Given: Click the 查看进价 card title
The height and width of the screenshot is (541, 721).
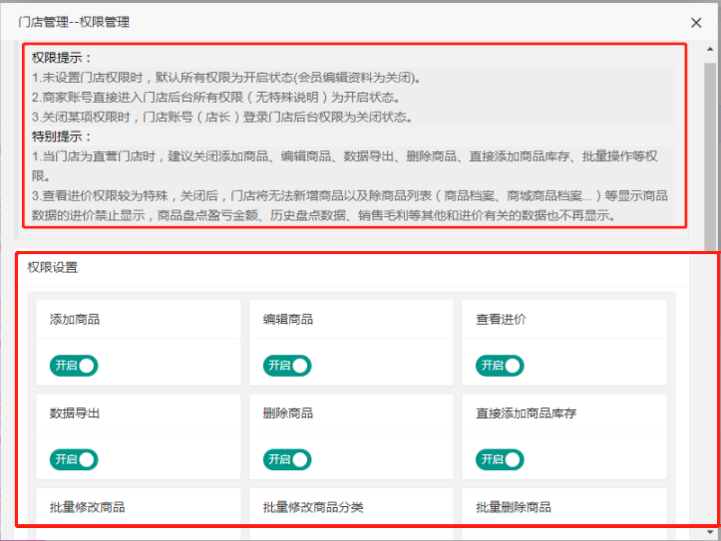Looking at the screenshot, I should (x=501, y=319).
